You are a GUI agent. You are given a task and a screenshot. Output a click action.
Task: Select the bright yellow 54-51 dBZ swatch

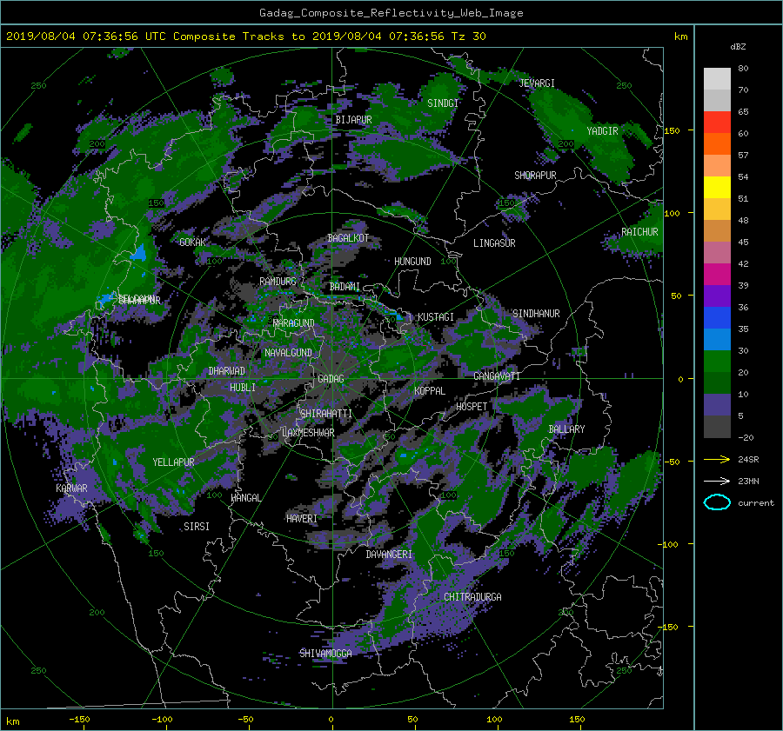coord(717,187)
